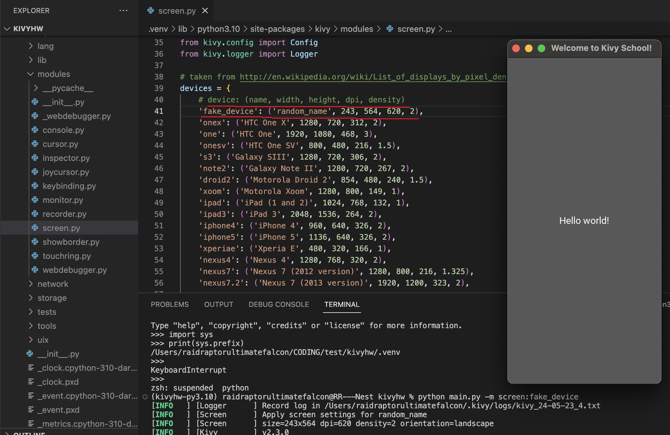Viewport: 670px width, 435px height.
Task: Open monitor.py file
Action: pos(63,200)
